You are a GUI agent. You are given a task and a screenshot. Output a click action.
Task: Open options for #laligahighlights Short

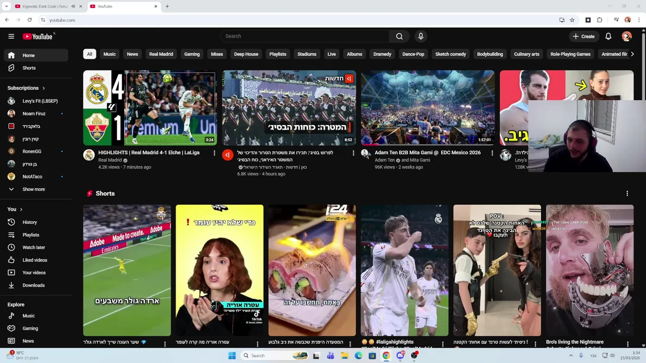coord(443,344)
